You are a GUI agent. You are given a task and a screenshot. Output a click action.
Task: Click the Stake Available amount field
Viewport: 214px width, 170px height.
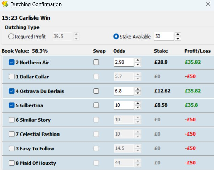(164, 37)
